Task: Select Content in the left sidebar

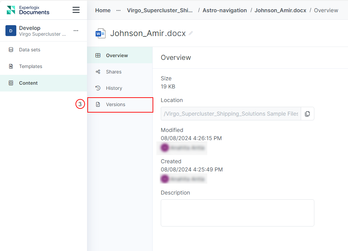Action: (x=43, y=83)
